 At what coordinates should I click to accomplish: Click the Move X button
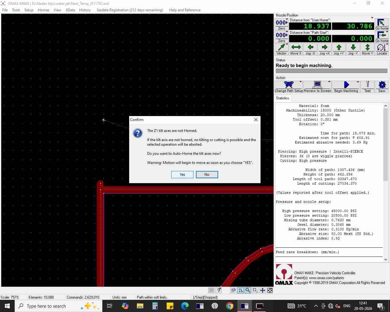pyautogui.click(x=296, y=49)
